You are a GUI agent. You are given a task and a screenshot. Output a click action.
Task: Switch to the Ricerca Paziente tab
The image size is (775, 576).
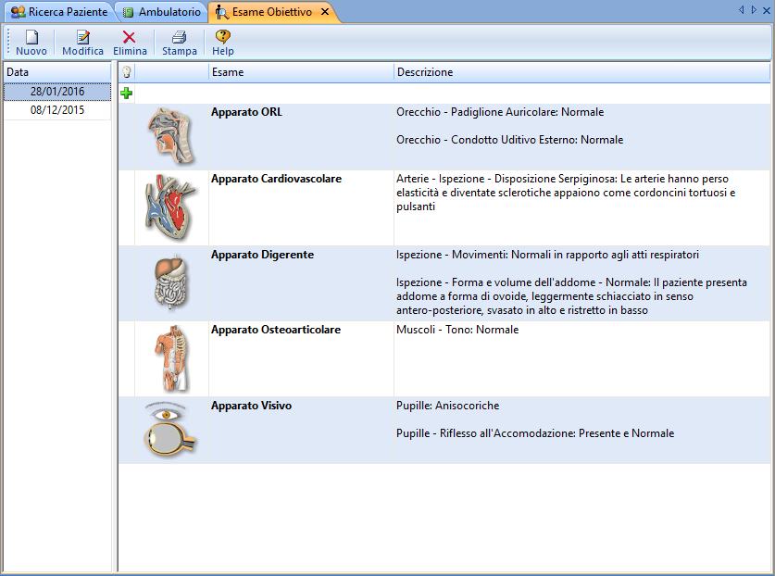[59, 12]
